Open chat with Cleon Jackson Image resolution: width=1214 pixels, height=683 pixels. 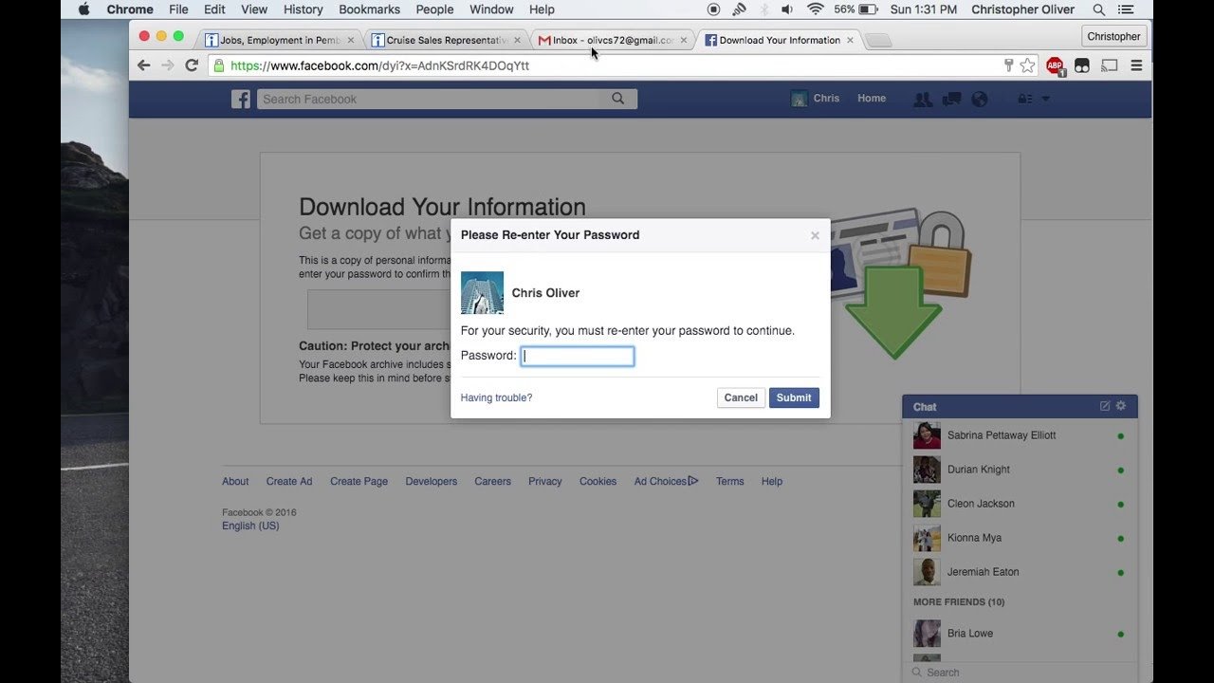[x=1020, y=504]
